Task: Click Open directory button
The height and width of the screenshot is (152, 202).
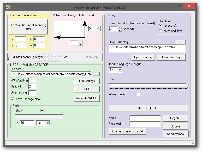Action: (143, 57)
